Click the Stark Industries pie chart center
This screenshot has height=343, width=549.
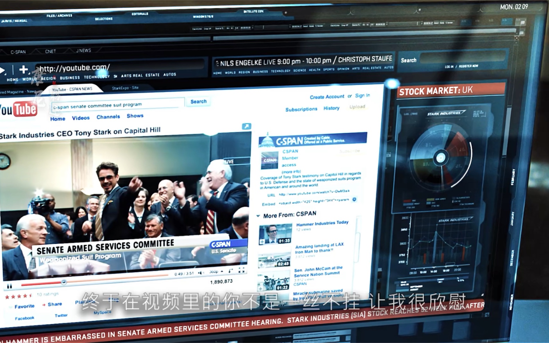[440, 158]
